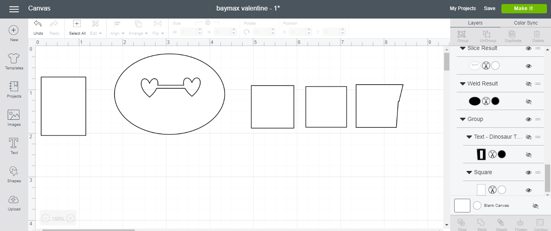The height and width of the screenshot is (231, 551).
Task: Open the Projects panel
Action: [14, 90]
